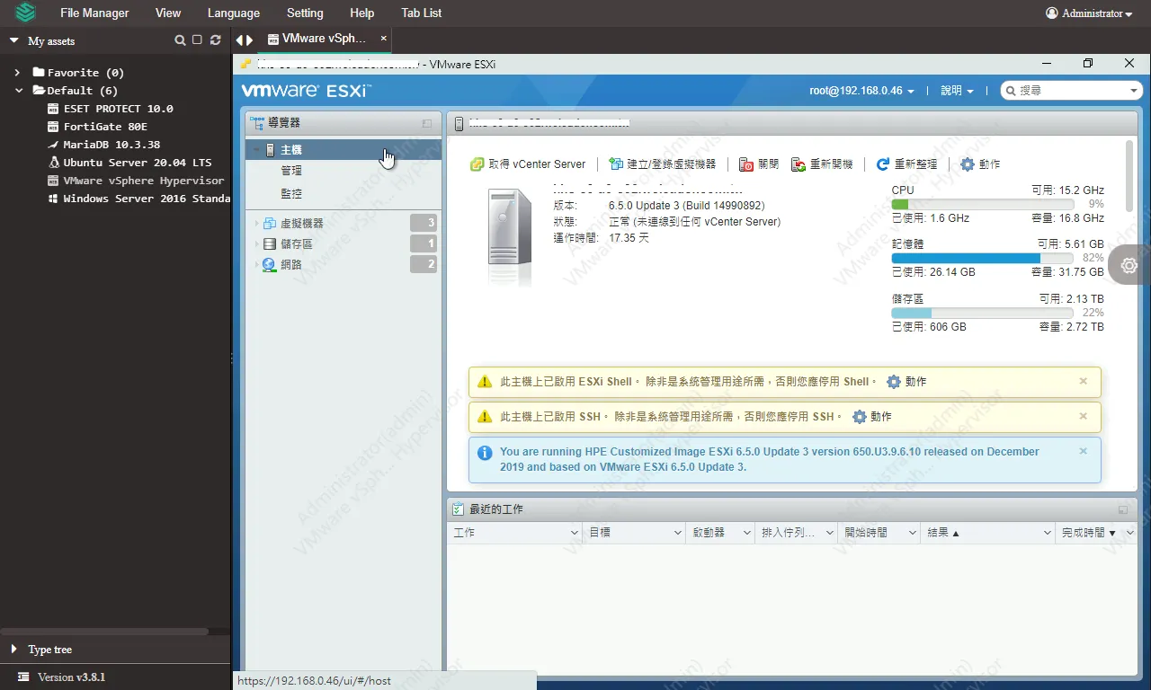The width and height of the screenshot is (1151, 690).
Task: Open the host 動作 actions menu
Action: pyautogui.click(x=980, y=164)
